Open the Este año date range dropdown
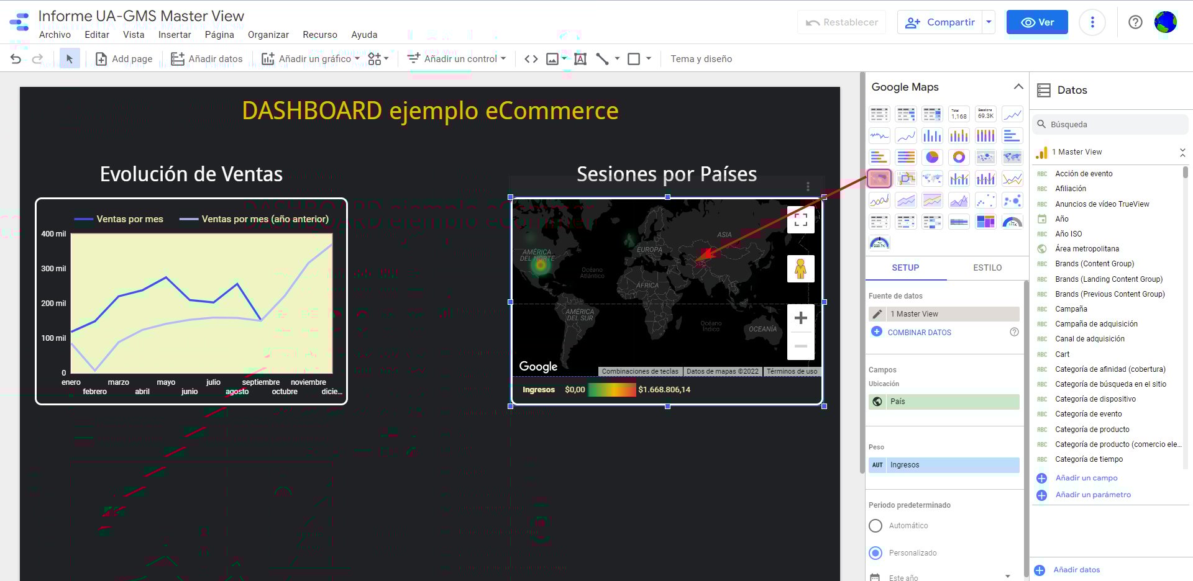The height and width of the screenshot is (581, 1193). (x=942, y=577)
